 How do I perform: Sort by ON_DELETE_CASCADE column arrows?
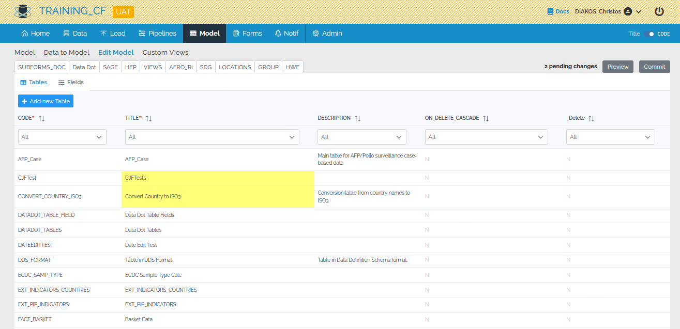tap(486, 118)
